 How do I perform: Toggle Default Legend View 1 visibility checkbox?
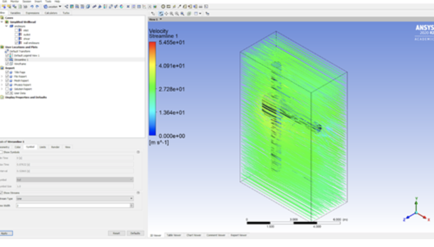tap(7, 55)
